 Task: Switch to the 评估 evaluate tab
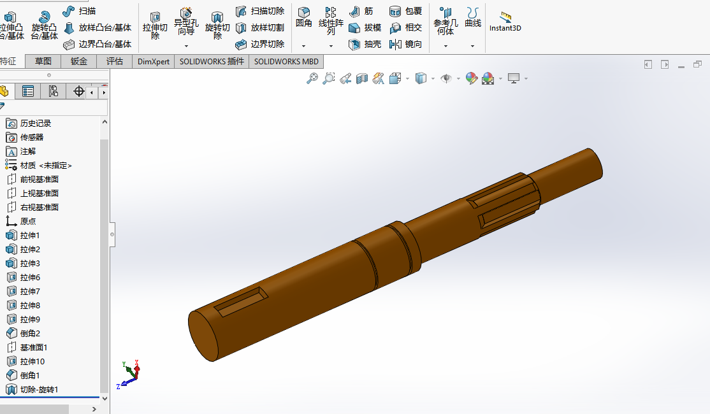[x=115, y=62]
